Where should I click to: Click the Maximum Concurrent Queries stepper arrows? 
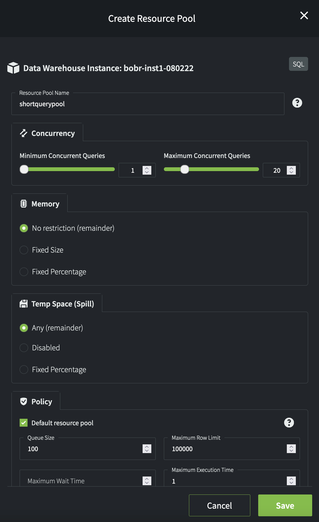291,170
